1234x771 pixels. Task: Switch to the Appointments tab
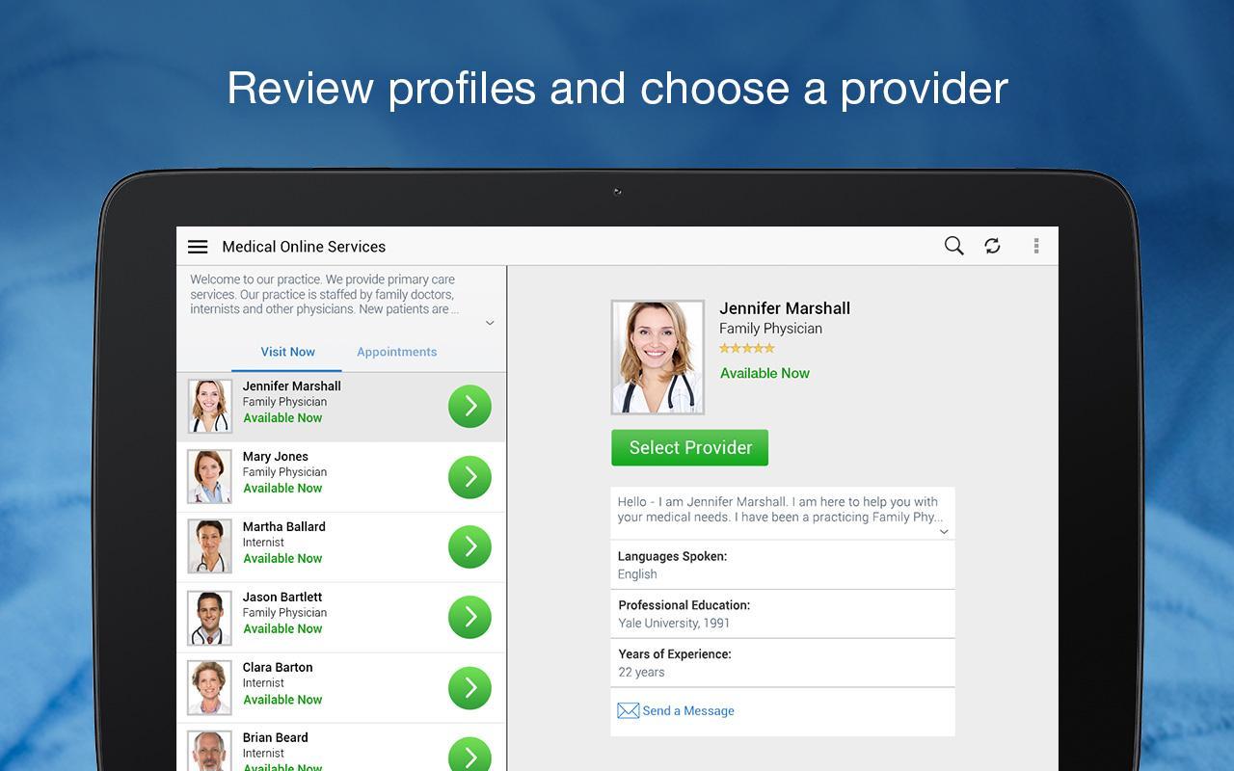click(x=396, y=352)
